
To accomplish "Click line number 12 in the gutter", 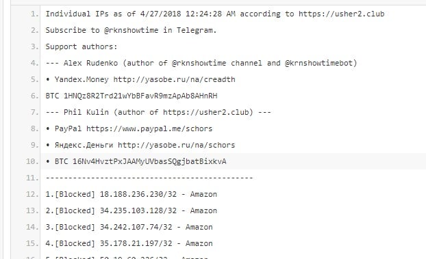I will point(32,194).
